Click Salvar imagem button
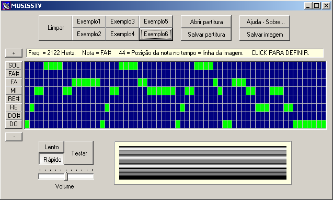Screen dimensions: 333x200 [x=265, y=34]
